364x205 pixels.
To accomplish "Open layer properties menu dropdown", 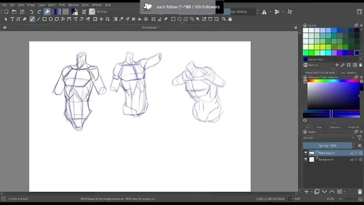I will 345,192.
